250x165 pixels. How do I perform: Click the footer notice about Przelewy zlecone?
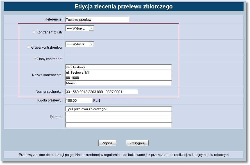click(x=124, y=155)
